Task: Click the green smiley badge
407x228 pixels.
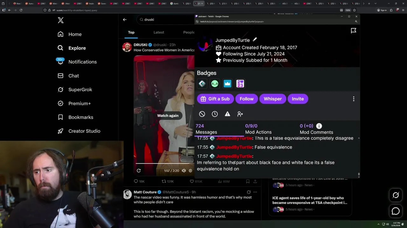Action: pos(215,84)
